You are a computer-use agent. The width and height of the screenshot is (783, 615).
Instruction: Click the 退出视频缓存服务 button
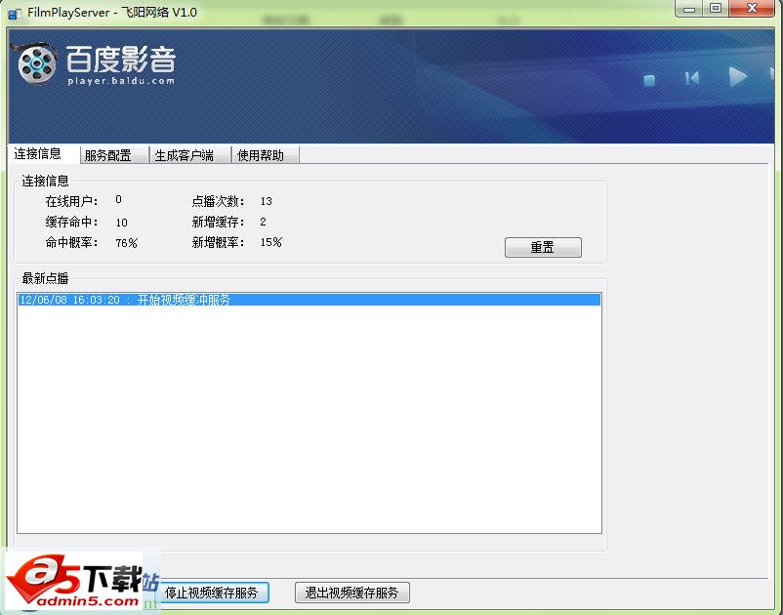pos(351,593)
